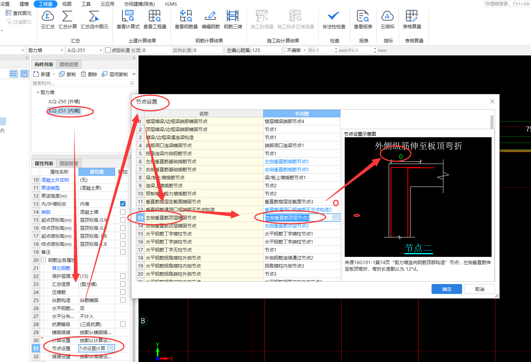Close the 节点设置 dialog

pos(492,101)
